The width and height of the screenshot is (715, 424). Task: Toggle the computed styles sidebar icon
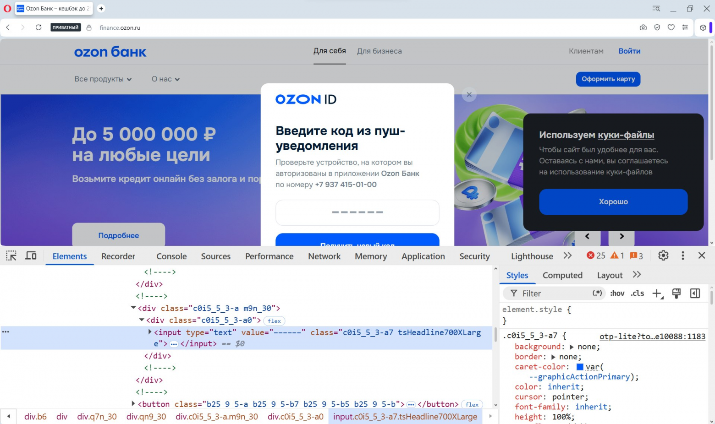click(695, 294)
